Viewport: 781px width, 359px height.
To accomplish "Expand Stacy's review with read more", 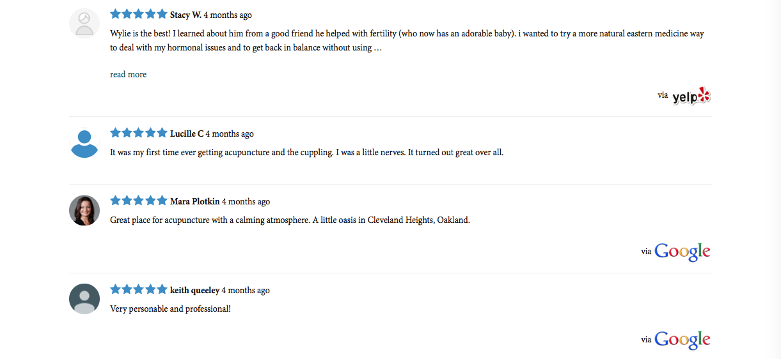I will (x=128, y=75).
